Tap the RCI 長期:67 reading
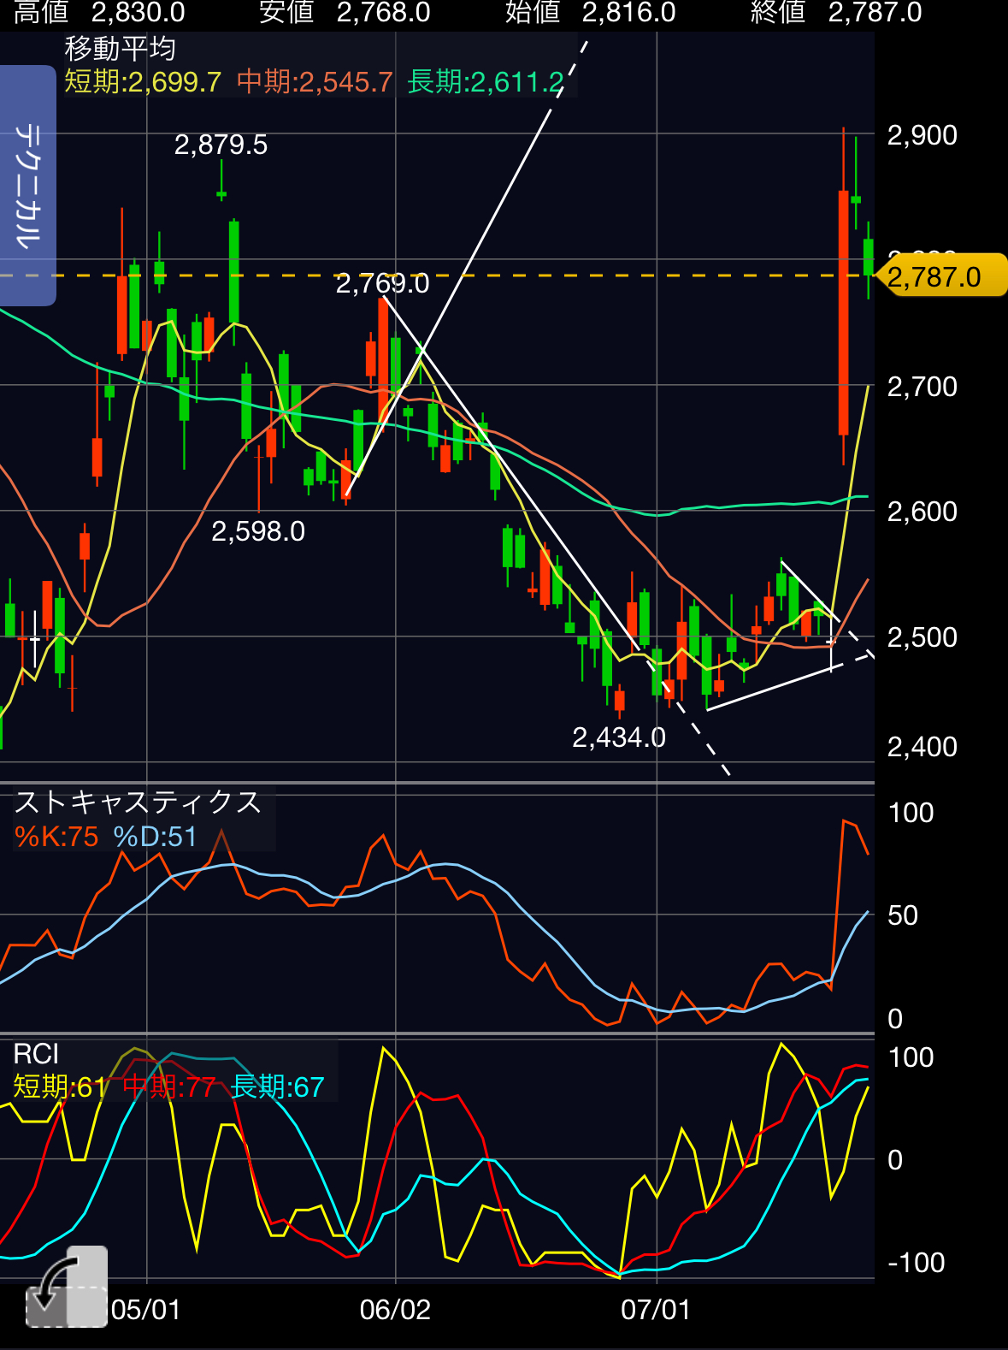Screen dimensions: 1008x1350 point(278,1087)
